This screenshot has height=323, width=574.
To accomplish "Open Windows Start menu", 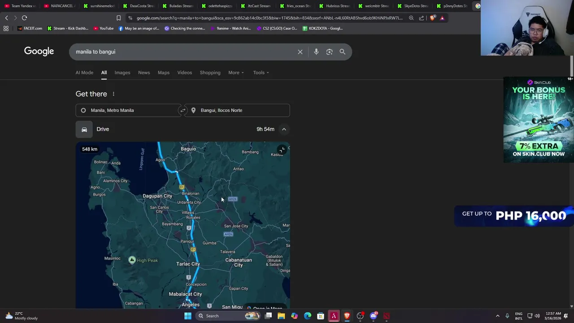I will tap(188, 316).
